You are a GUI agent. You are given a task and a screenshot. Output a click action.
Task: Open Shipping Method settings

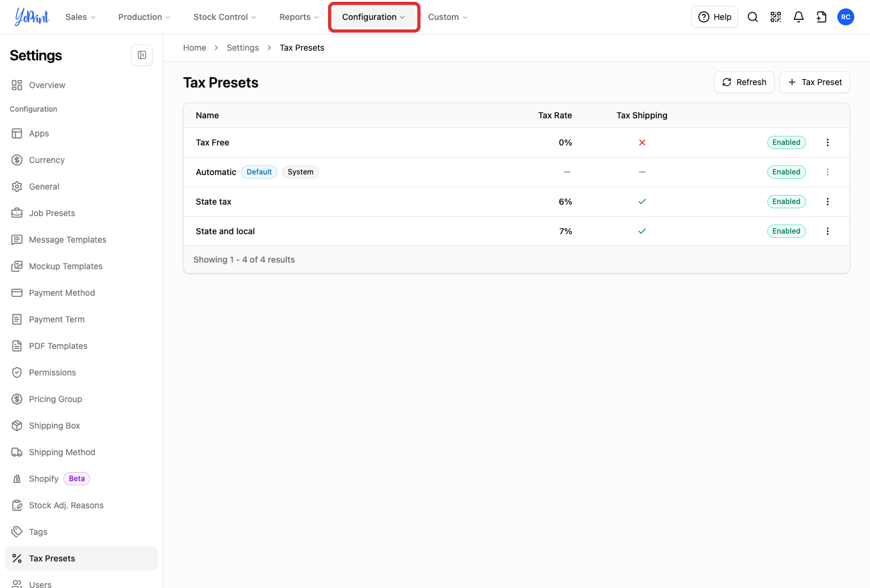[81, 452]
